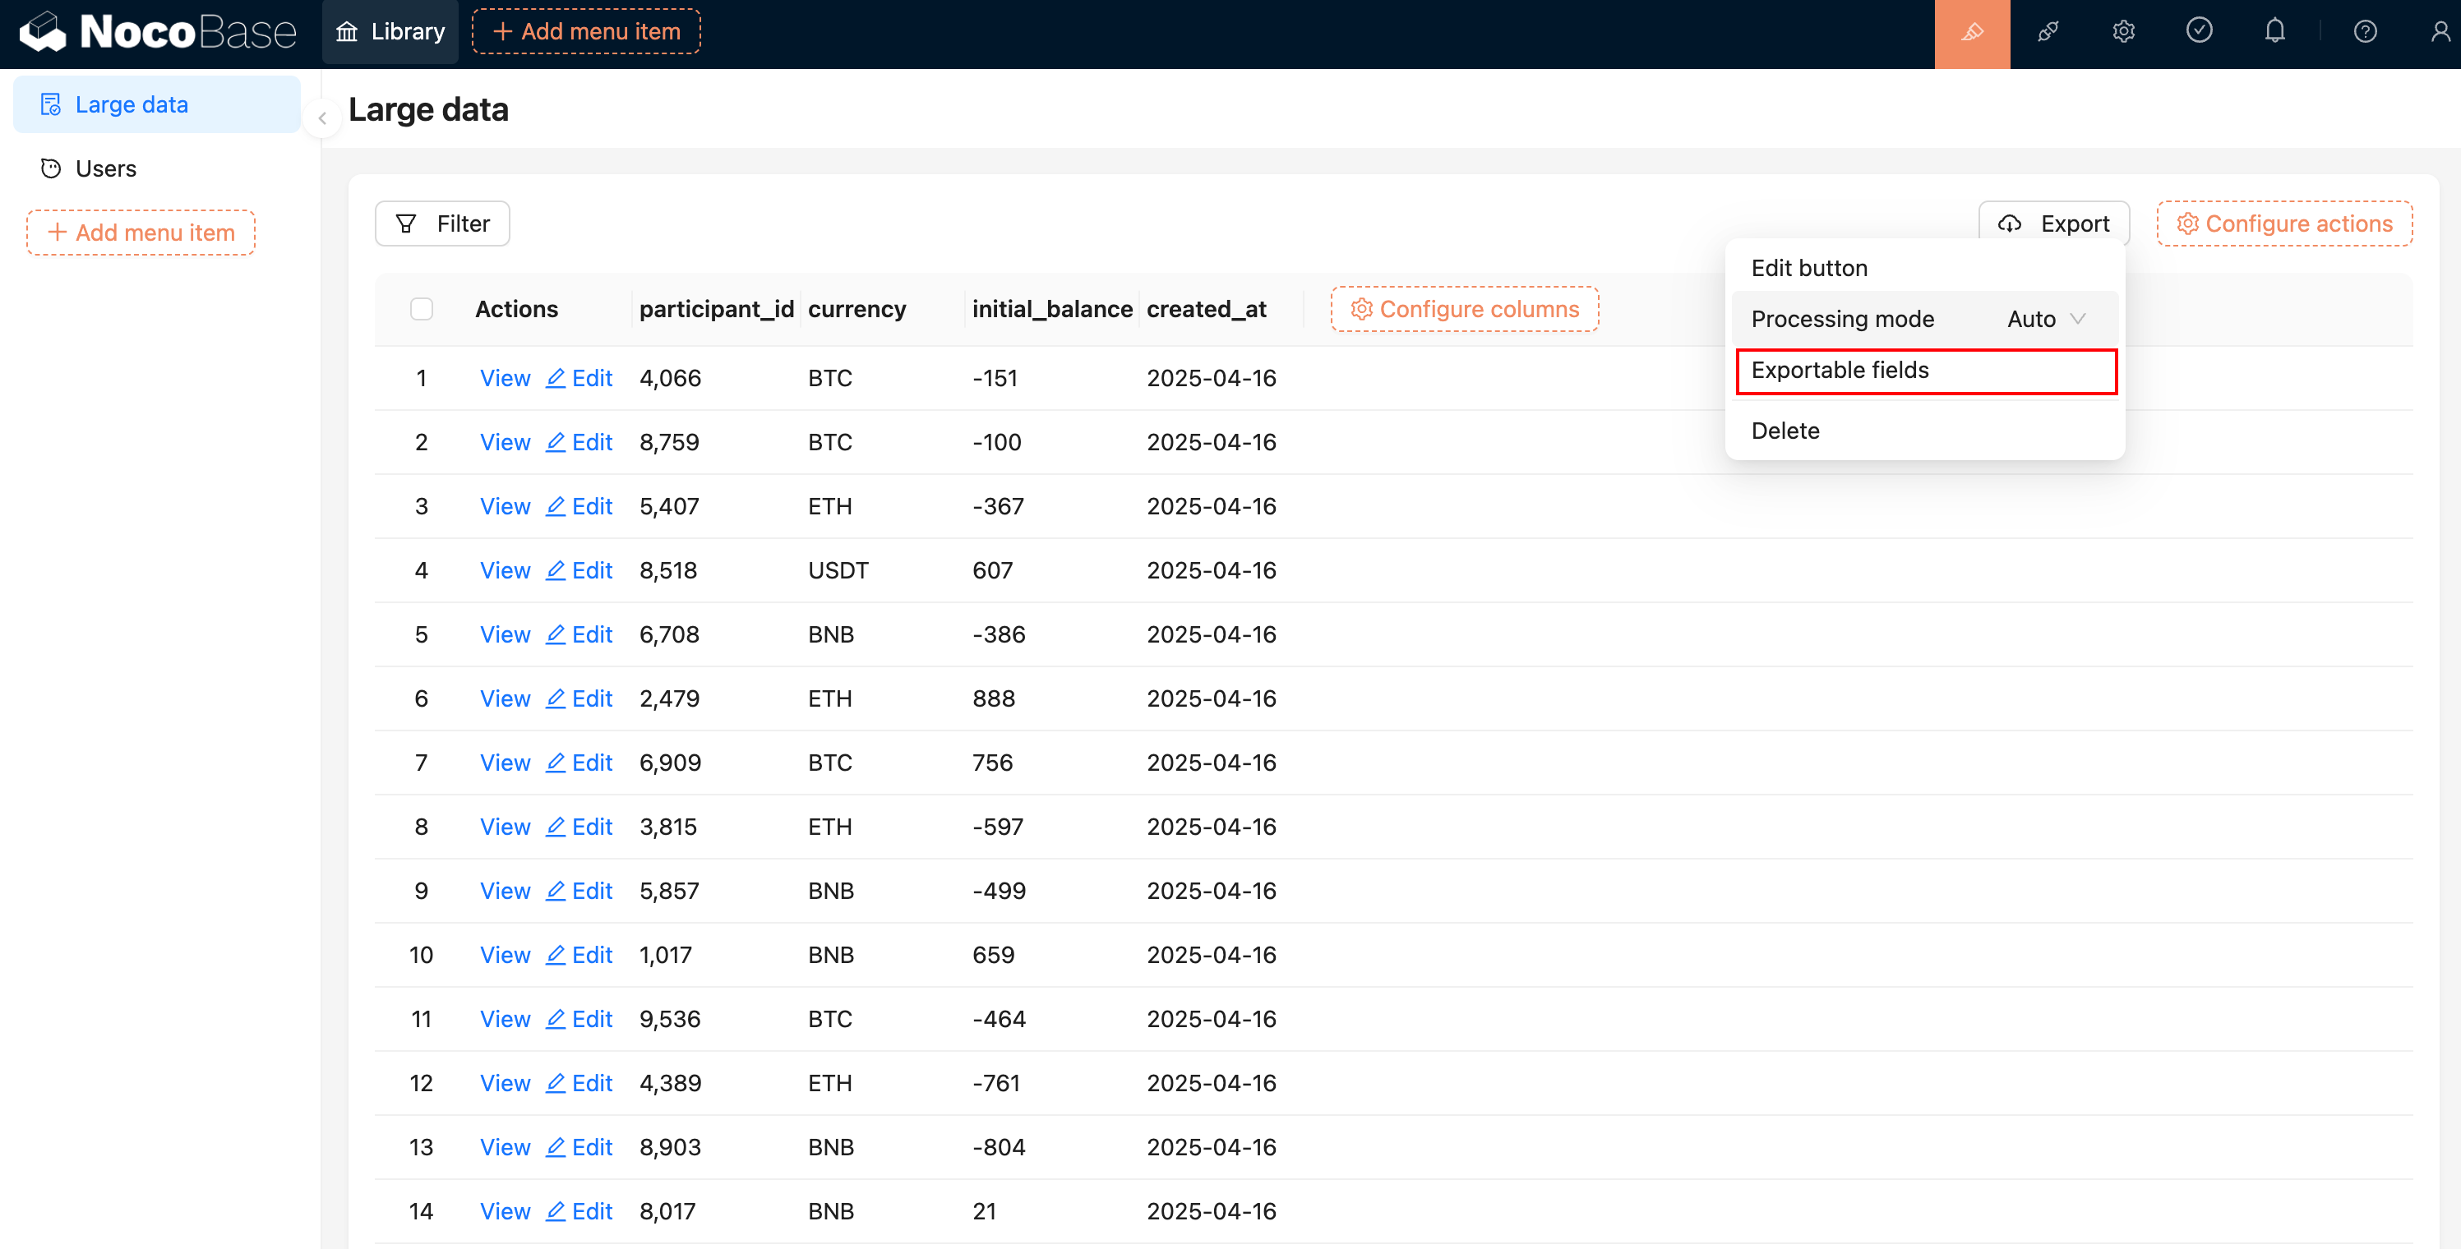Open the plugin manager plug icon
The image size is (2461, 1249).
(x=2048, y=33)
